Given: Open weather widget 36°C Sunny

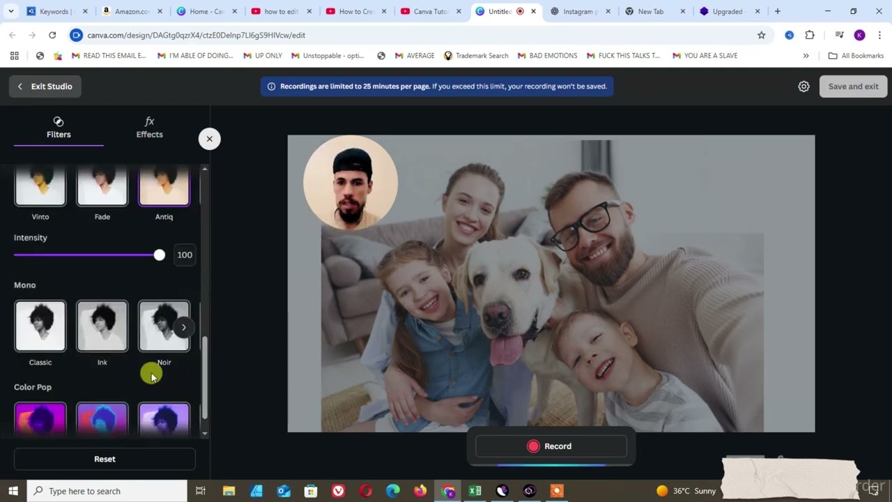Looking at the screenshot, I should (x=686, y=491).
